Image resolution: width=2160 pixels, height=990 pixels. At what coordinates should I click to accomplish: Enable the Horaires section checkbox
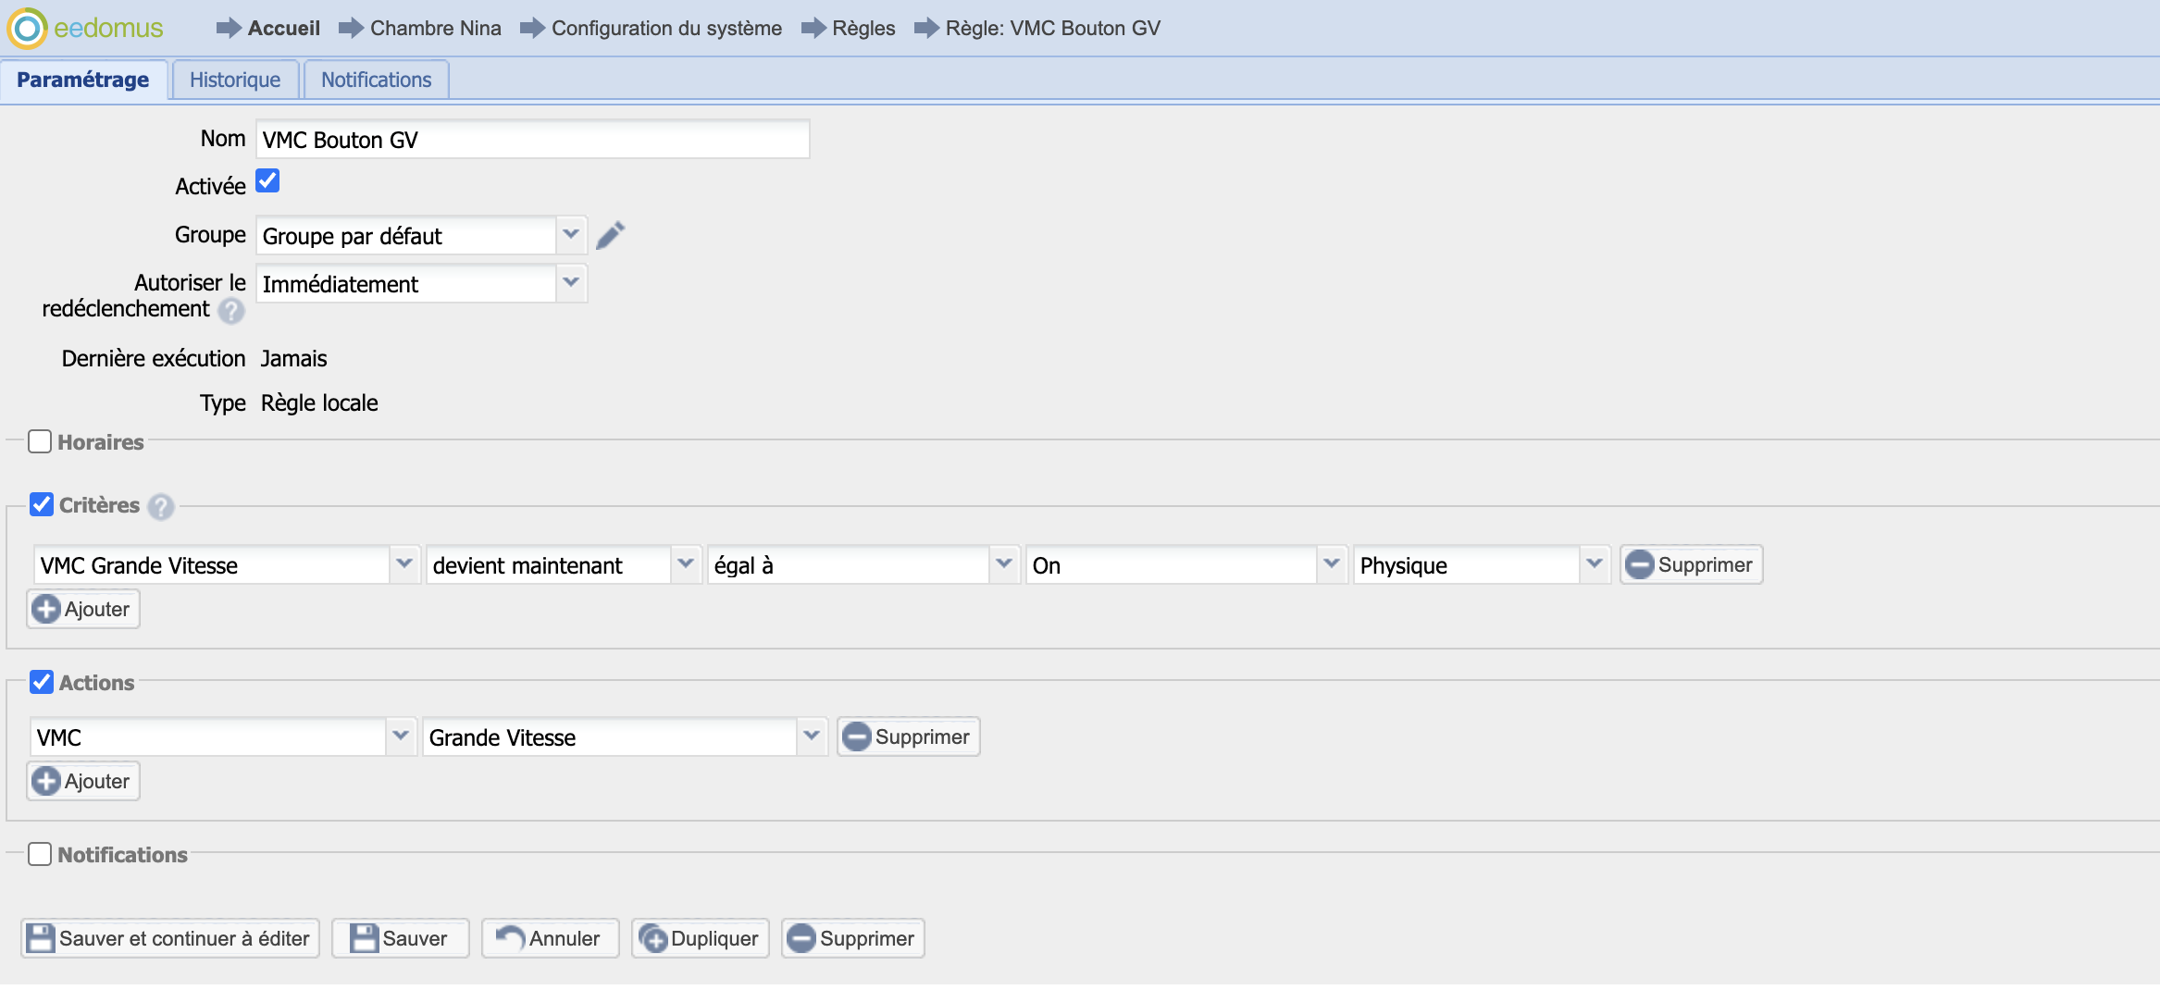40,441
